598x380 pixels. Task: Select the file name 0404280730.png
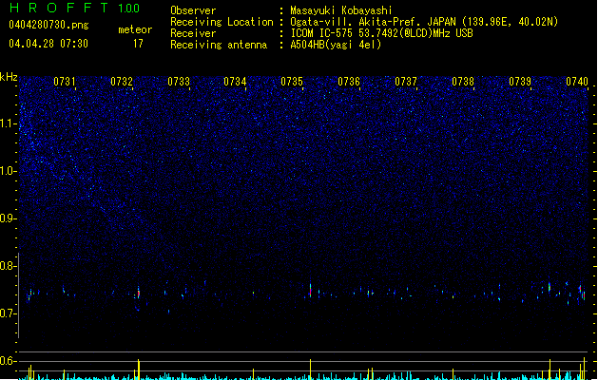(x=48, y=25)
